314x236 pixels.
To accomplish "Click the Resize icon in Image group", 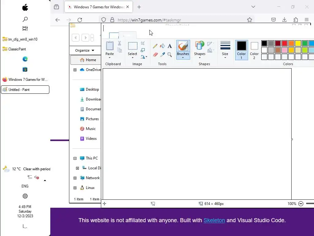I will tap(143, 50).
